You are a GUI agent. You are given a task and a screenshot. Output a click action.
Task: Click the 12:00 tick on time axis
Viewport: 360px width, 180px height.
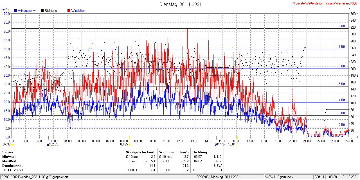[180, 141]
